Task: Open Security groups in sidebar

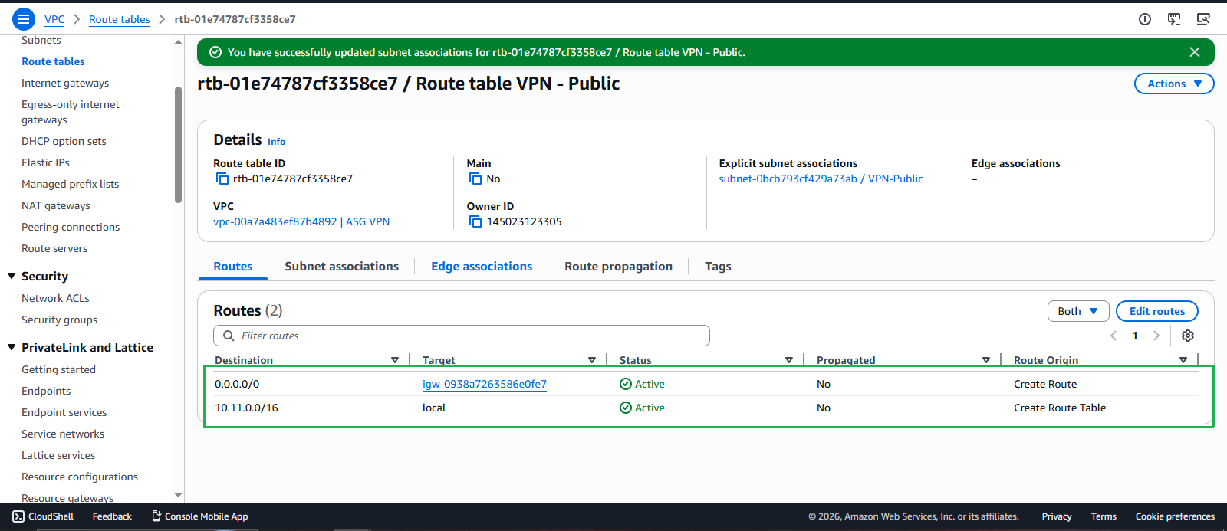Action: 59,320
